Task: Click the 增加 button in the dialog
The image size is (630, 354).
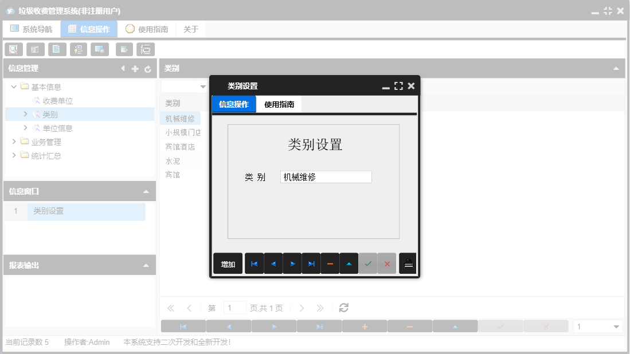Action: tap(228, 263)
